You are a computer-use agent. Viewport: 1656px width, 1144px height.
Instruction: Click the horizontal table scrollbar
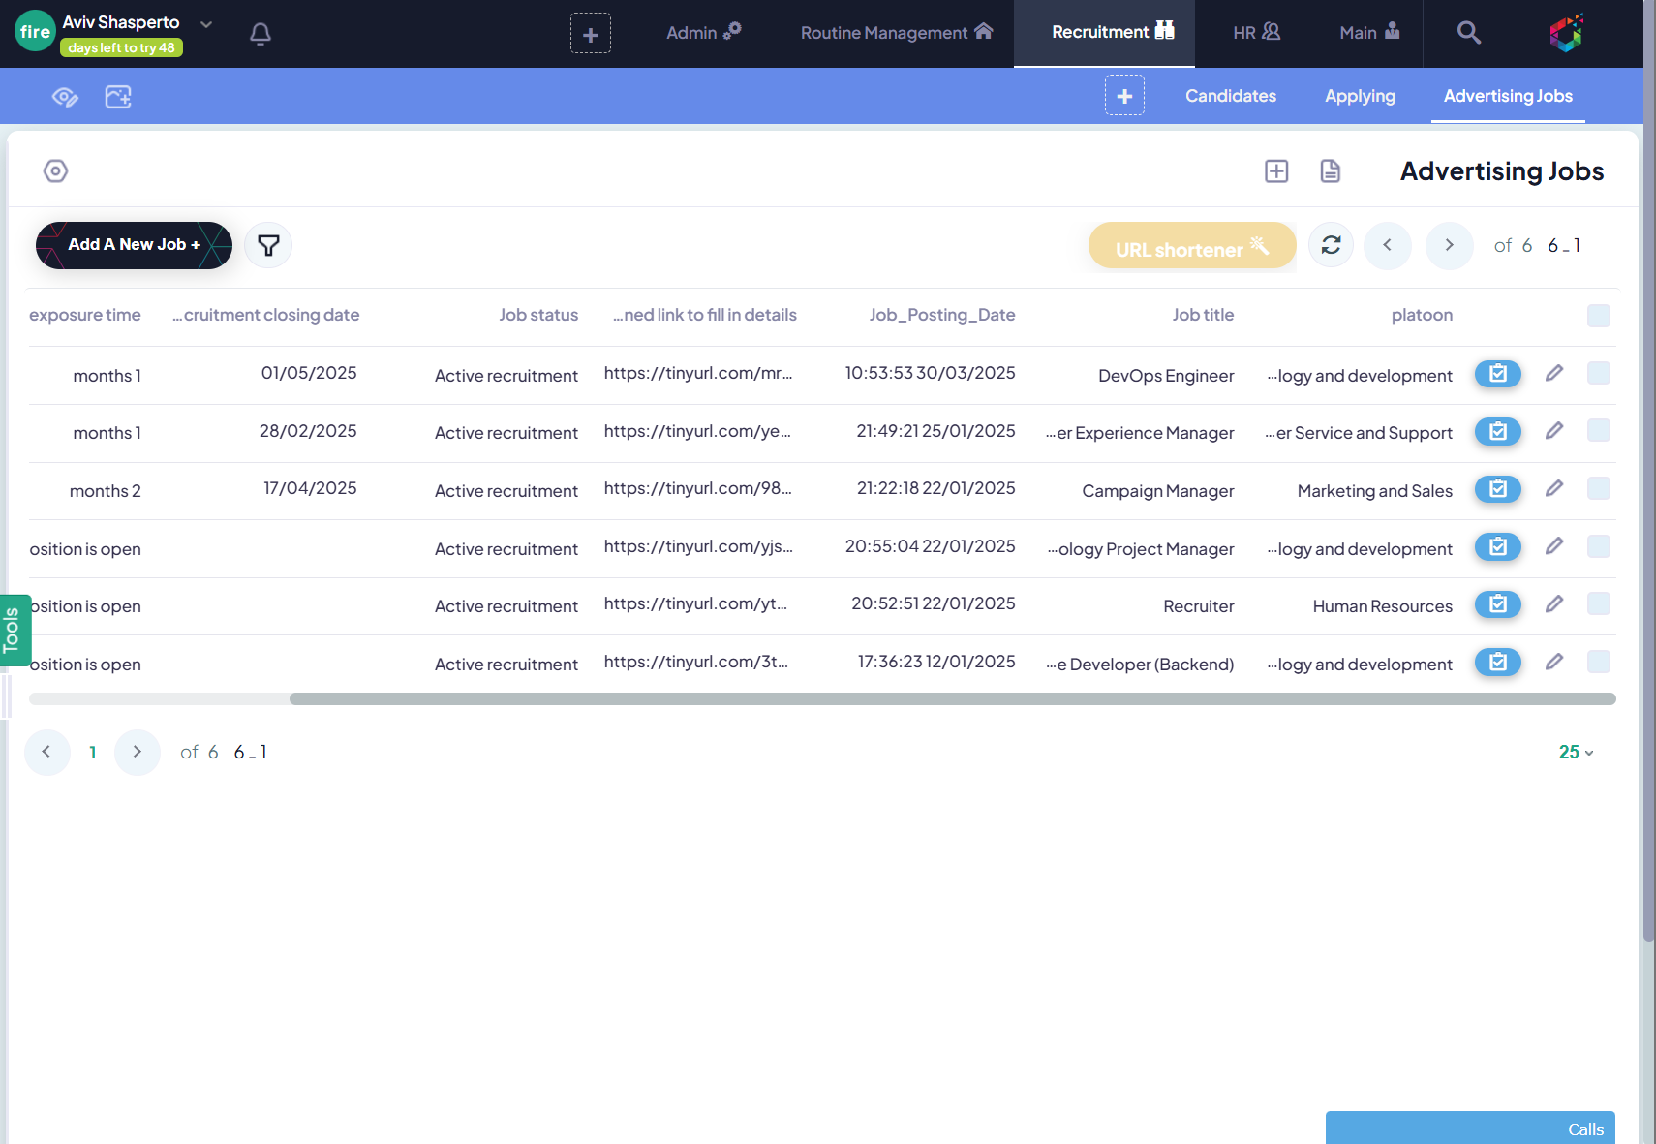(x=951, y=699)
